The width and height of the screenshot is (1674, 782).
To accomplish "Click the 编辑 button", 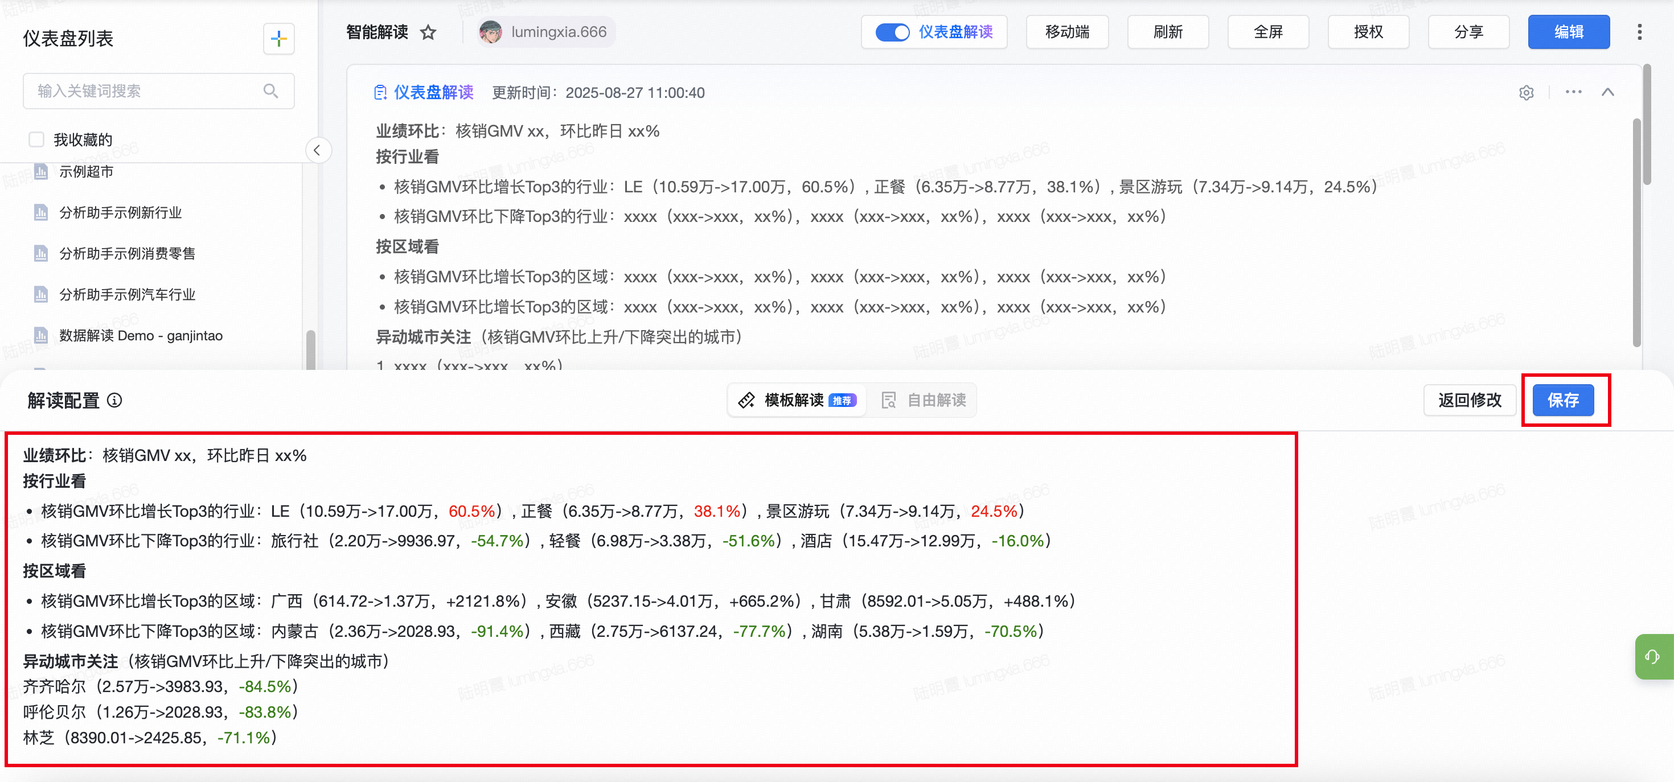I will [1568, 32].
